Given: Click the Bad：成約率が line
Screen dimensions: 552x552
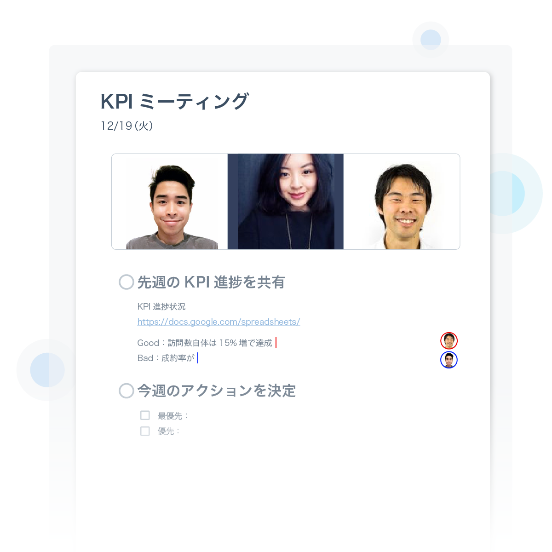Looking at the screenshot, I should coord(166,358).
